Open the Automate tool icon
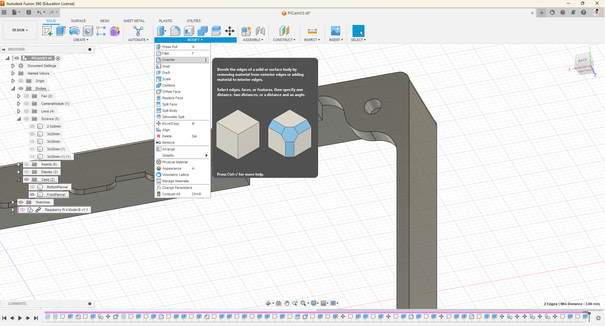This screenshot has width=605, height=326. click(138, 31)
